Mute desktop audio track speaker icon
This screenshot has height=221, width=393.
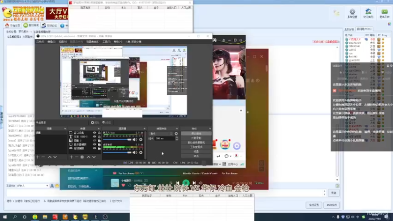(135, 152)
